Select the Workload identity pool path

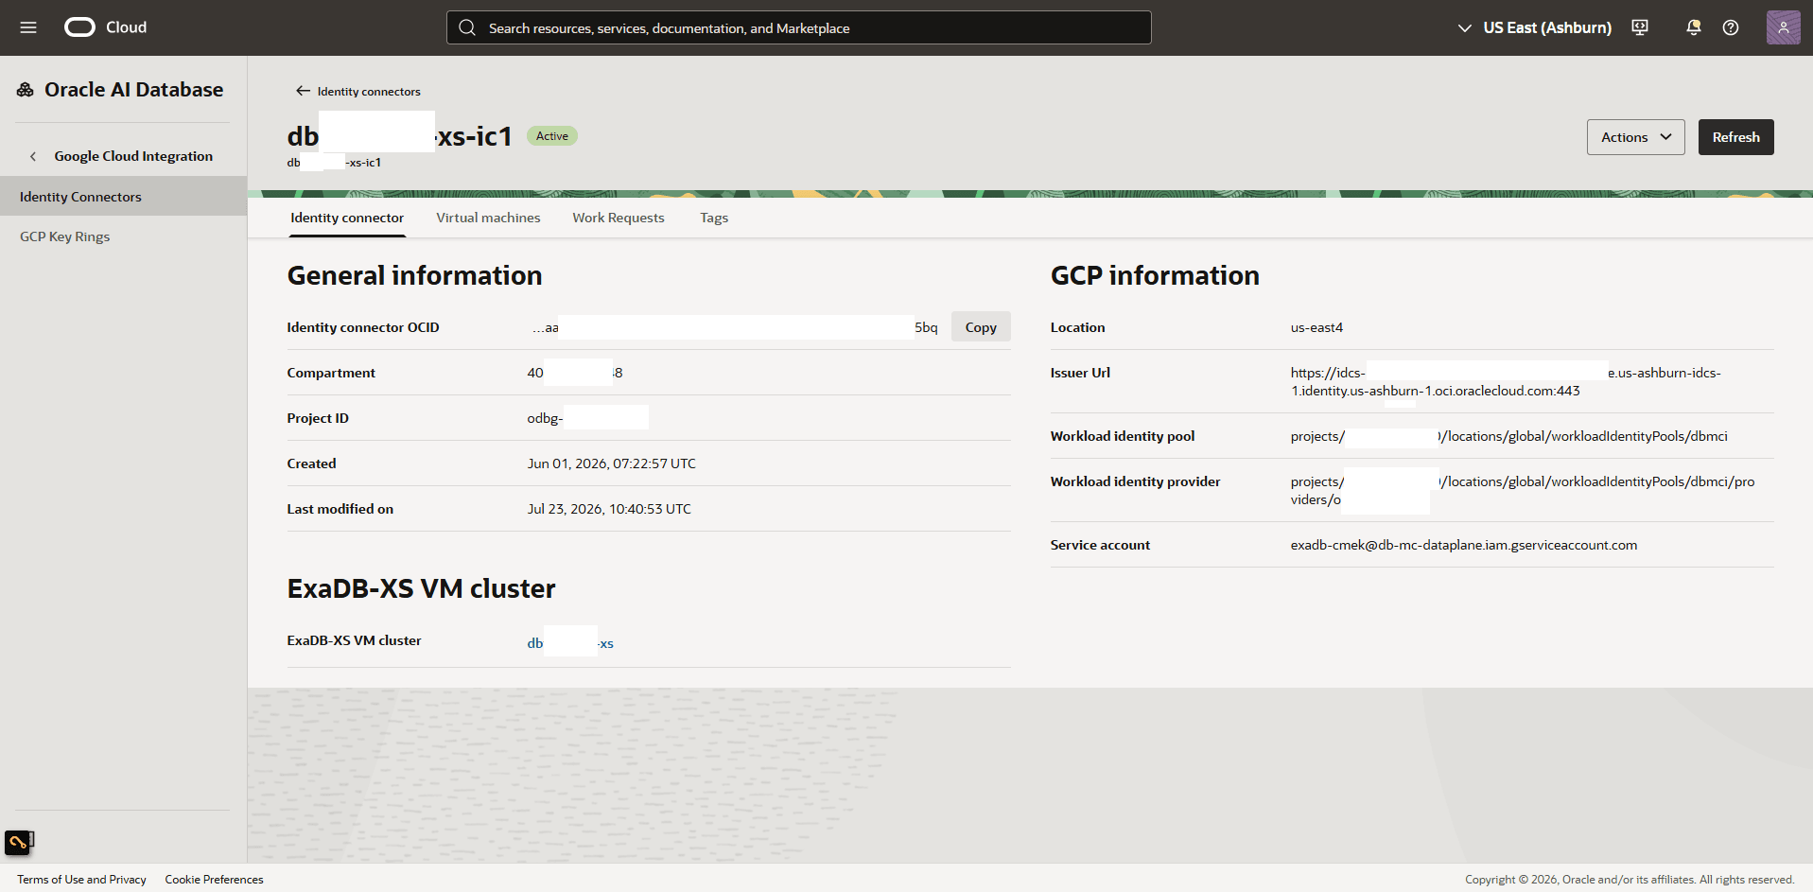(x=1508, y=436)
